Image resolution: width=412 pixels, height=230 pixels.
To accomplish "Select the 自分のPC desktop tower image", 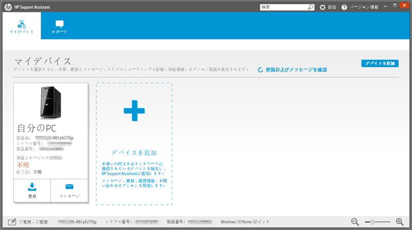I will (x=50, y=102).
